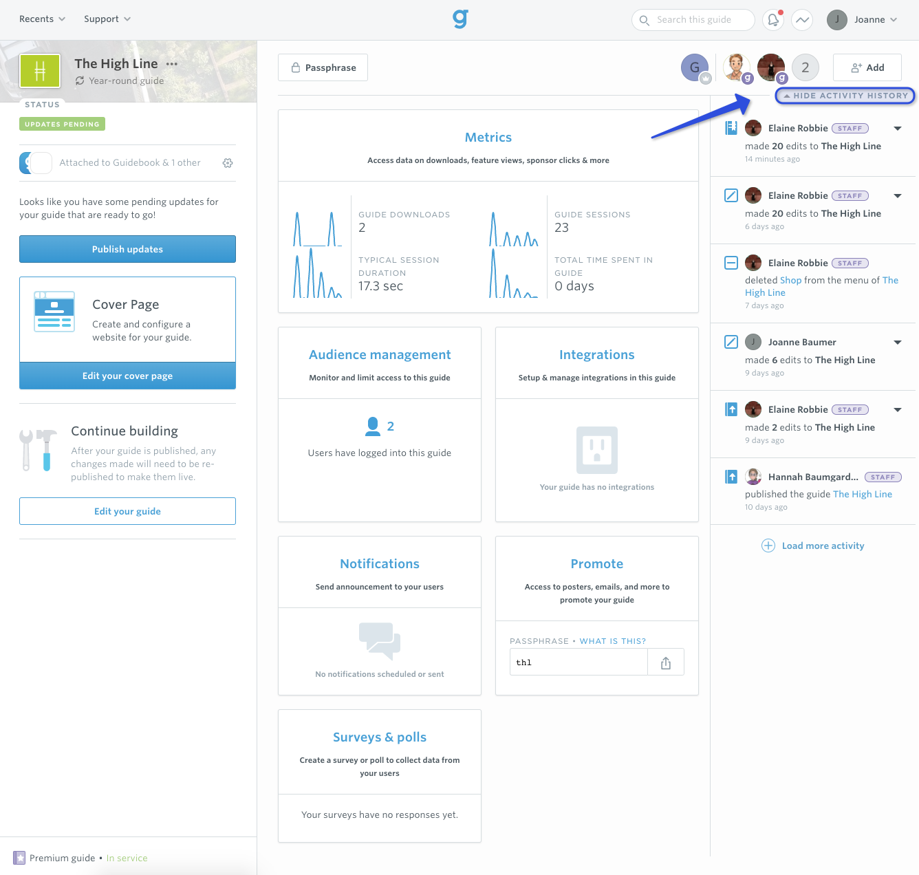Click the dark red collaborator avatar
This screenshot has width=919, height=875.
(x=771, y=67)
